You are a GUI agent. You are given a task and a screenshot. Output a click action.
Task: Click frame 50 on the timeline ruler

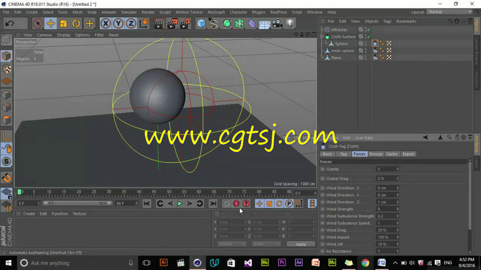click(x=169, y=192)
